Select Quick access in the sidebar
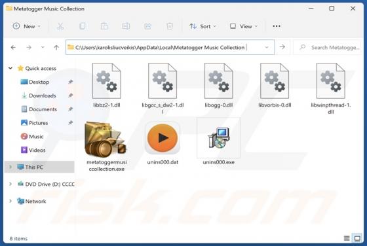Viewport: 367px width, 246px height. point(37,68)
